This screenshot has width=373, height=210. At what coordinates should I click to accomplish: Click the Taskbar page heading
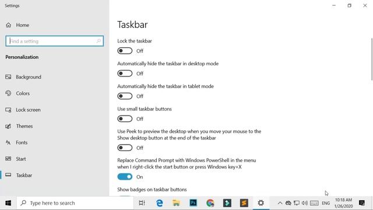(x=132, y=24)
